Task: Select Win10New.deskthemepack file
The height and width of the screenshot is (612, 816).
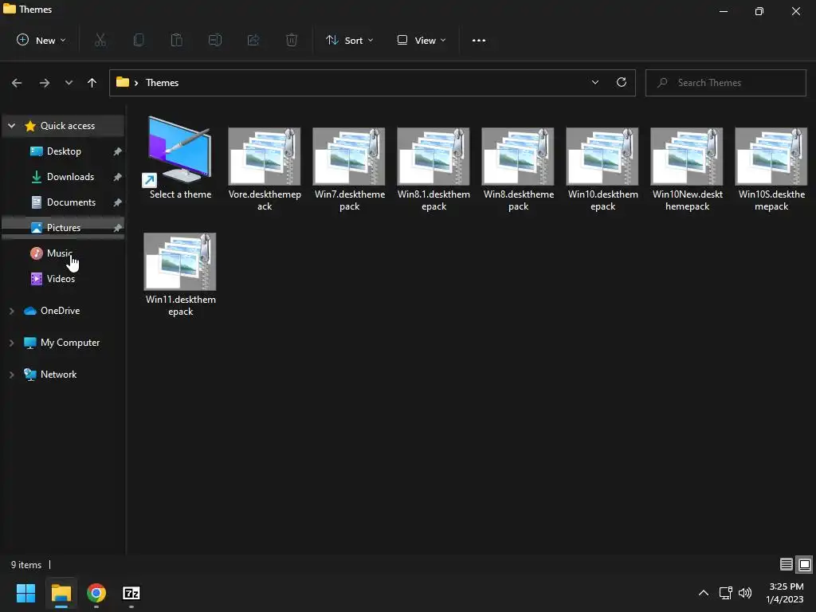Action: tap(687, 169)
